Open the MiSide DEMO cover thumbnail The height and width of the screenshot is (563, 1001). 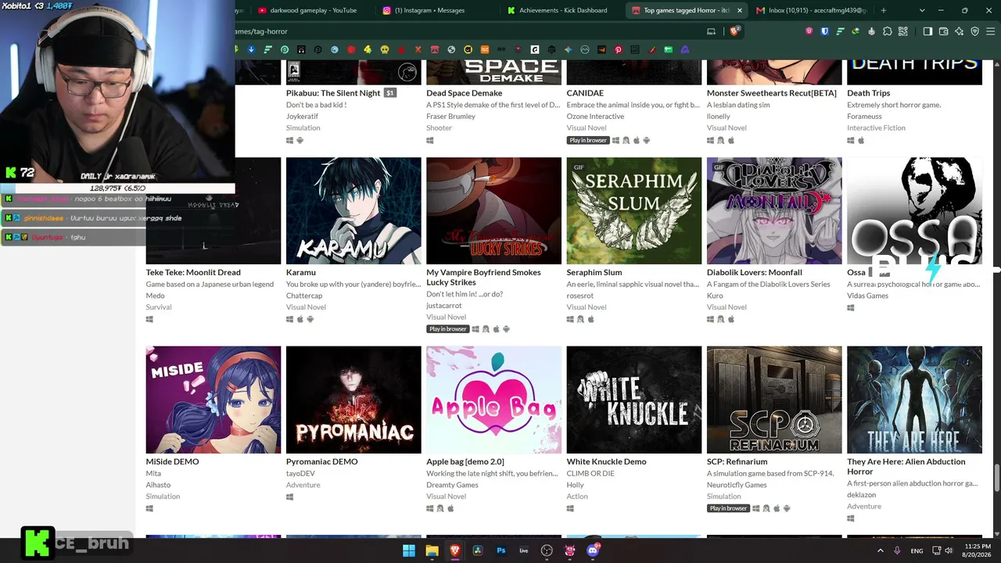[x=213, y=400]
